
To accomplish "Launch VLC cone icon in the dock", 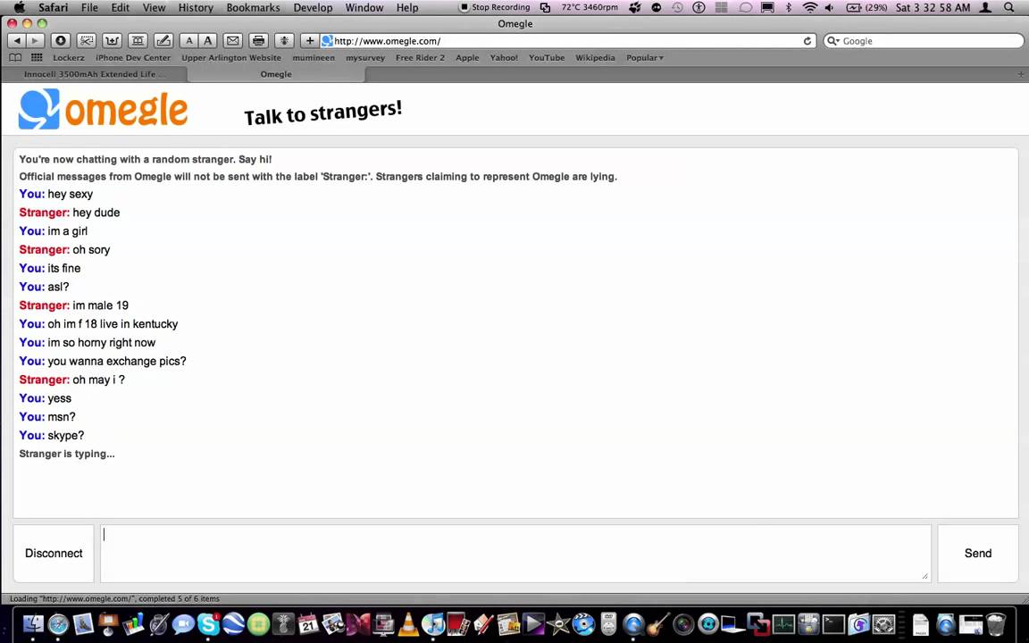I will [x=408, y=624].
